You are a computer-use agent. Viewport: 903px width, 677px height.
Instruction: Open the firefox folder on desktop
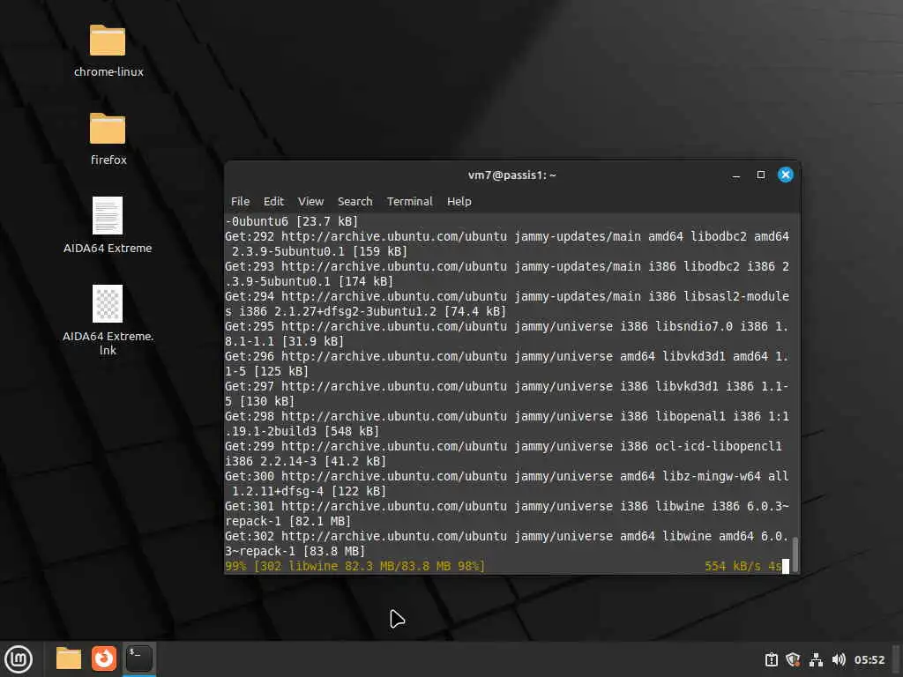pyautogui.click(x=108, y=129)
